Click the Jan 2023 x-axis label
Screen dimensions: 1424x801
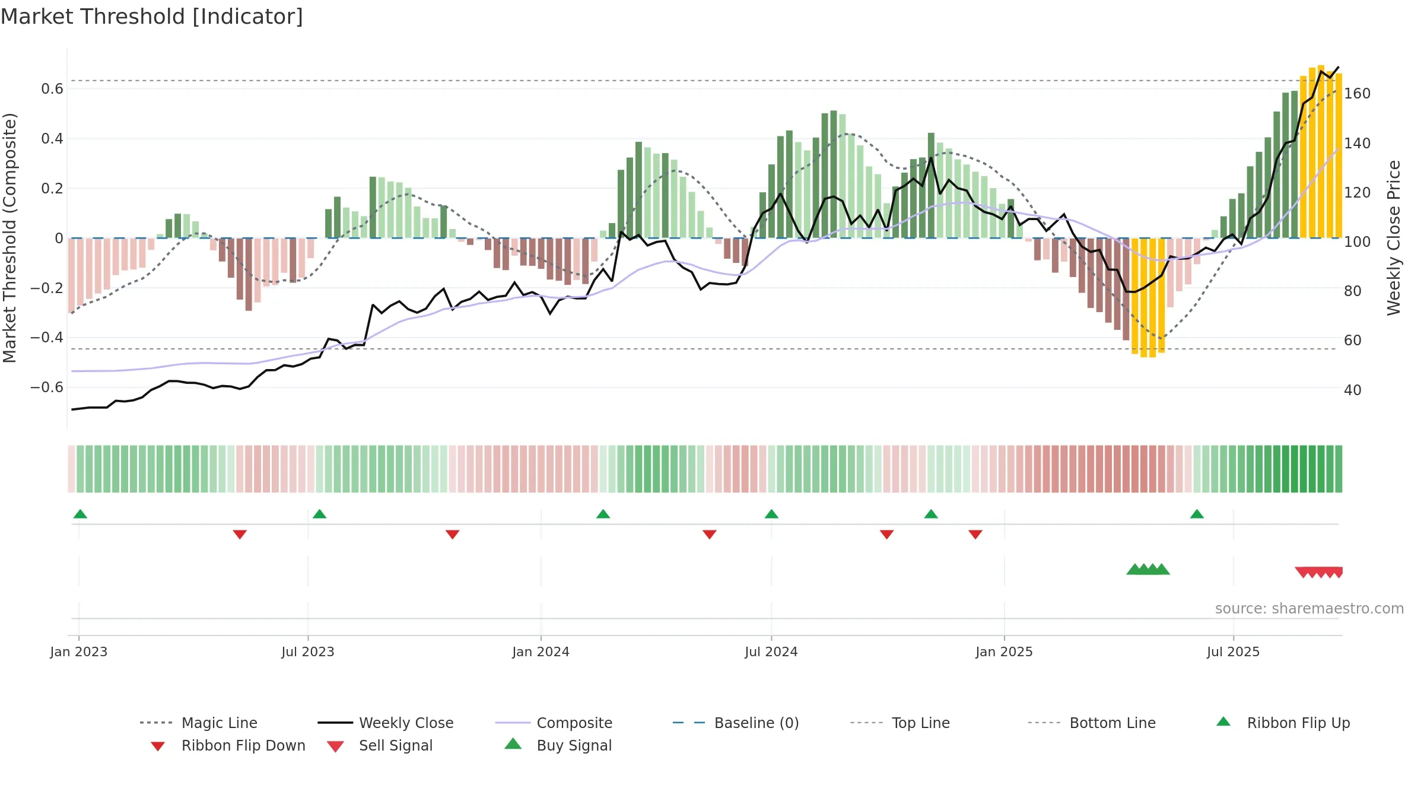[79, 652]
